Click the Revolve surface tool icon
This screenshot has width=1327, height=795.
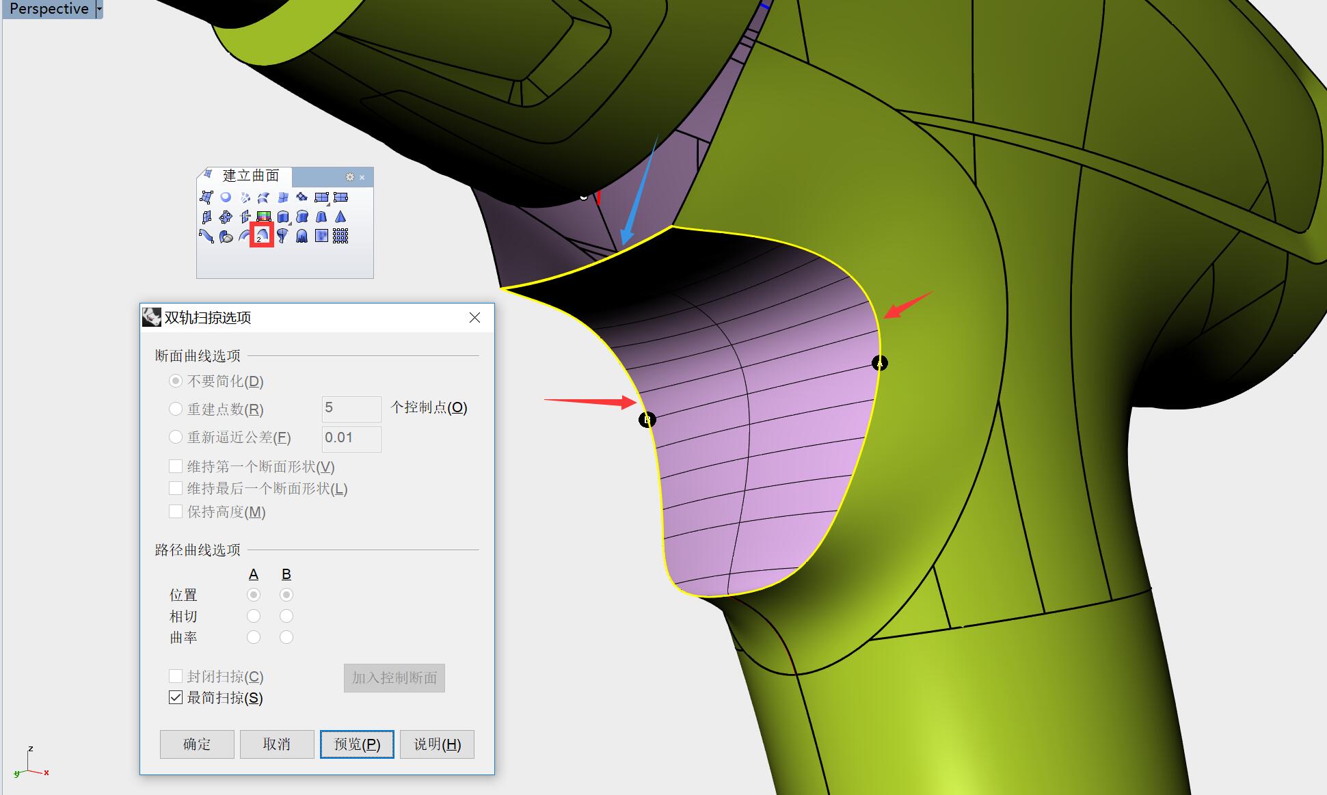click(x=282, y=236)
